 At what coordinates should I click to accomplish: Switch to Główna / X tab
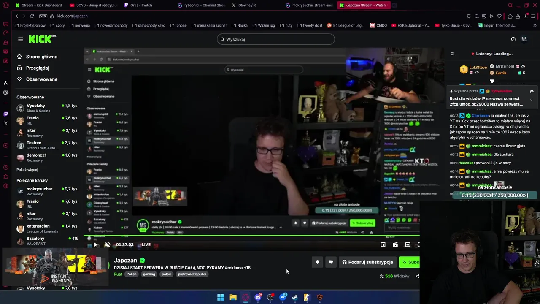[x=255, y=5]
